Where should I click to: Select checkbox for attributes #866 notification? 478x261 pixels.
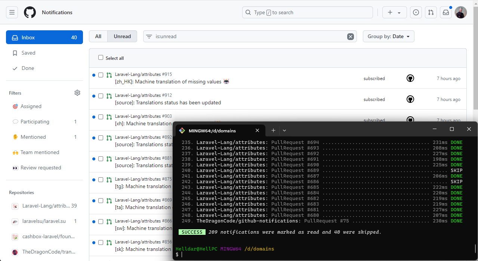click(x=101, y=222)
